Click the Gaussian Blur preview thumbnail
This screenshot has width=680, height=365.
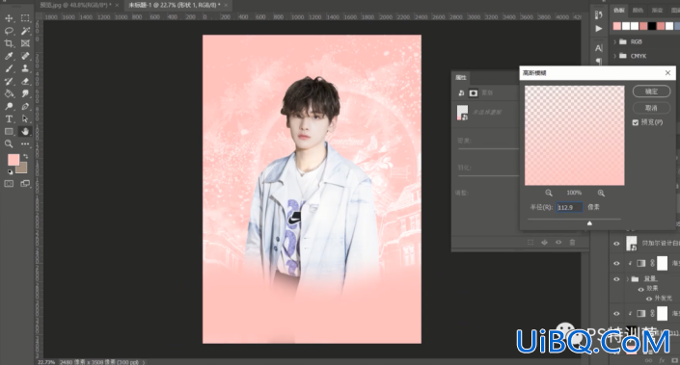(x=574, y=136)
